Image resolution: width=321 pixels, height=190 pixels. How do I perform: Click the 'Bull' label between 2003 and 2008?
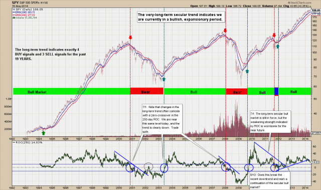tap(194, 92)
